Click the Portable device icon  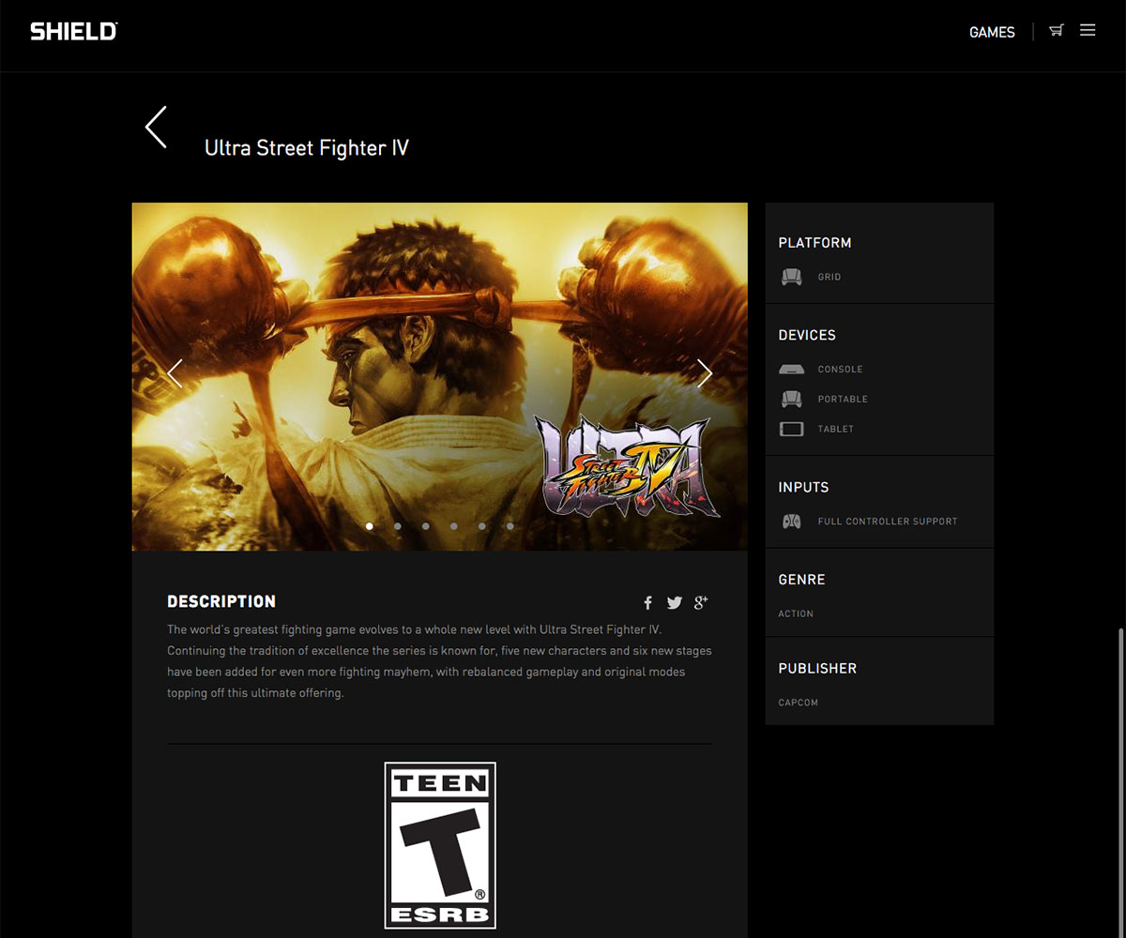791,399
